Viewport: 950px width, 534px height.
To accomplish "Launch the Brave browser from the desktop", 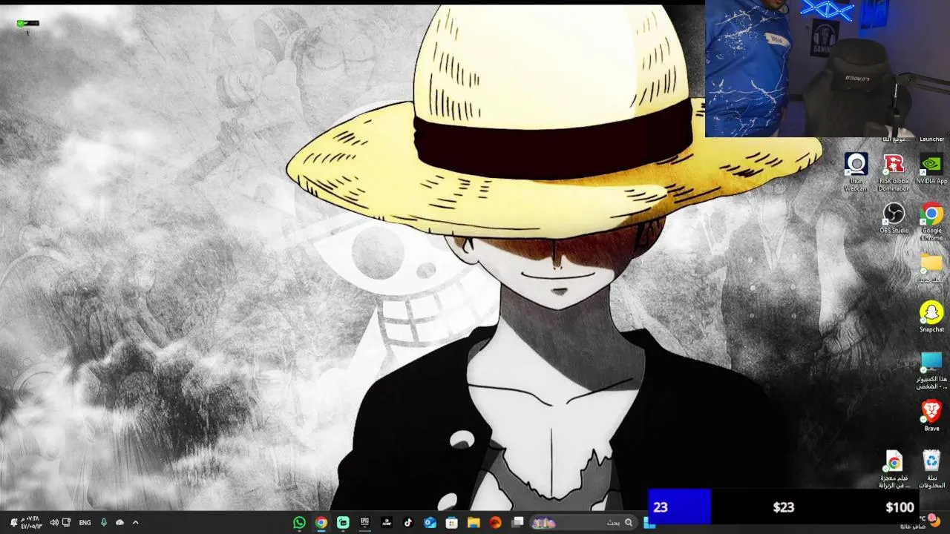I will coord(931,415).
